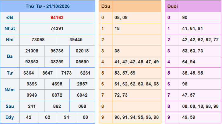Viewport: 222px width, 124px height.
Task: Select the Nhất prize label
Action: [x=10, y=28]
